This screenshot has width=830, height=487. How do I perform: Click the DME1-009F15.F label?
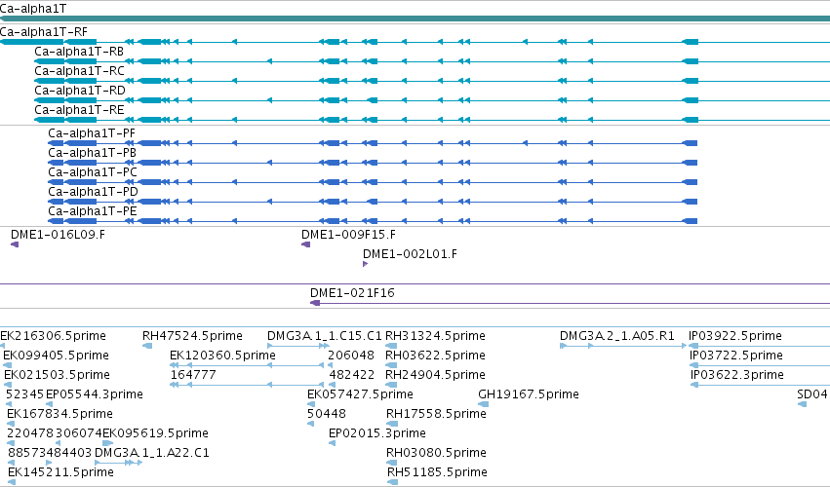[348, 234]
